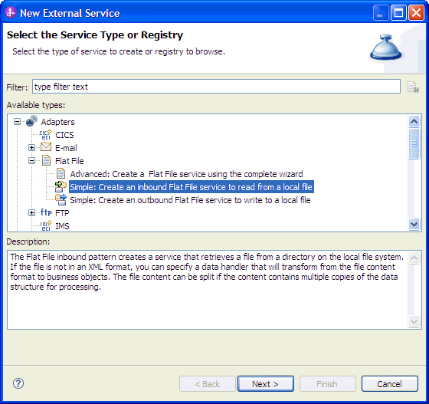Click the ftp adapter icon
The height and width of the screenshot is (404, 429).
point(46,212)
